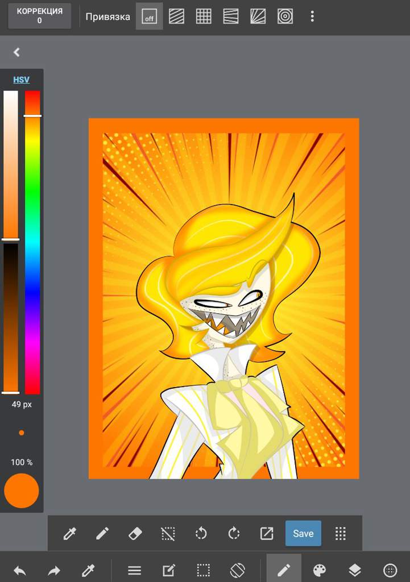
Task: Adjust the dark value slider
Action: 10,317
